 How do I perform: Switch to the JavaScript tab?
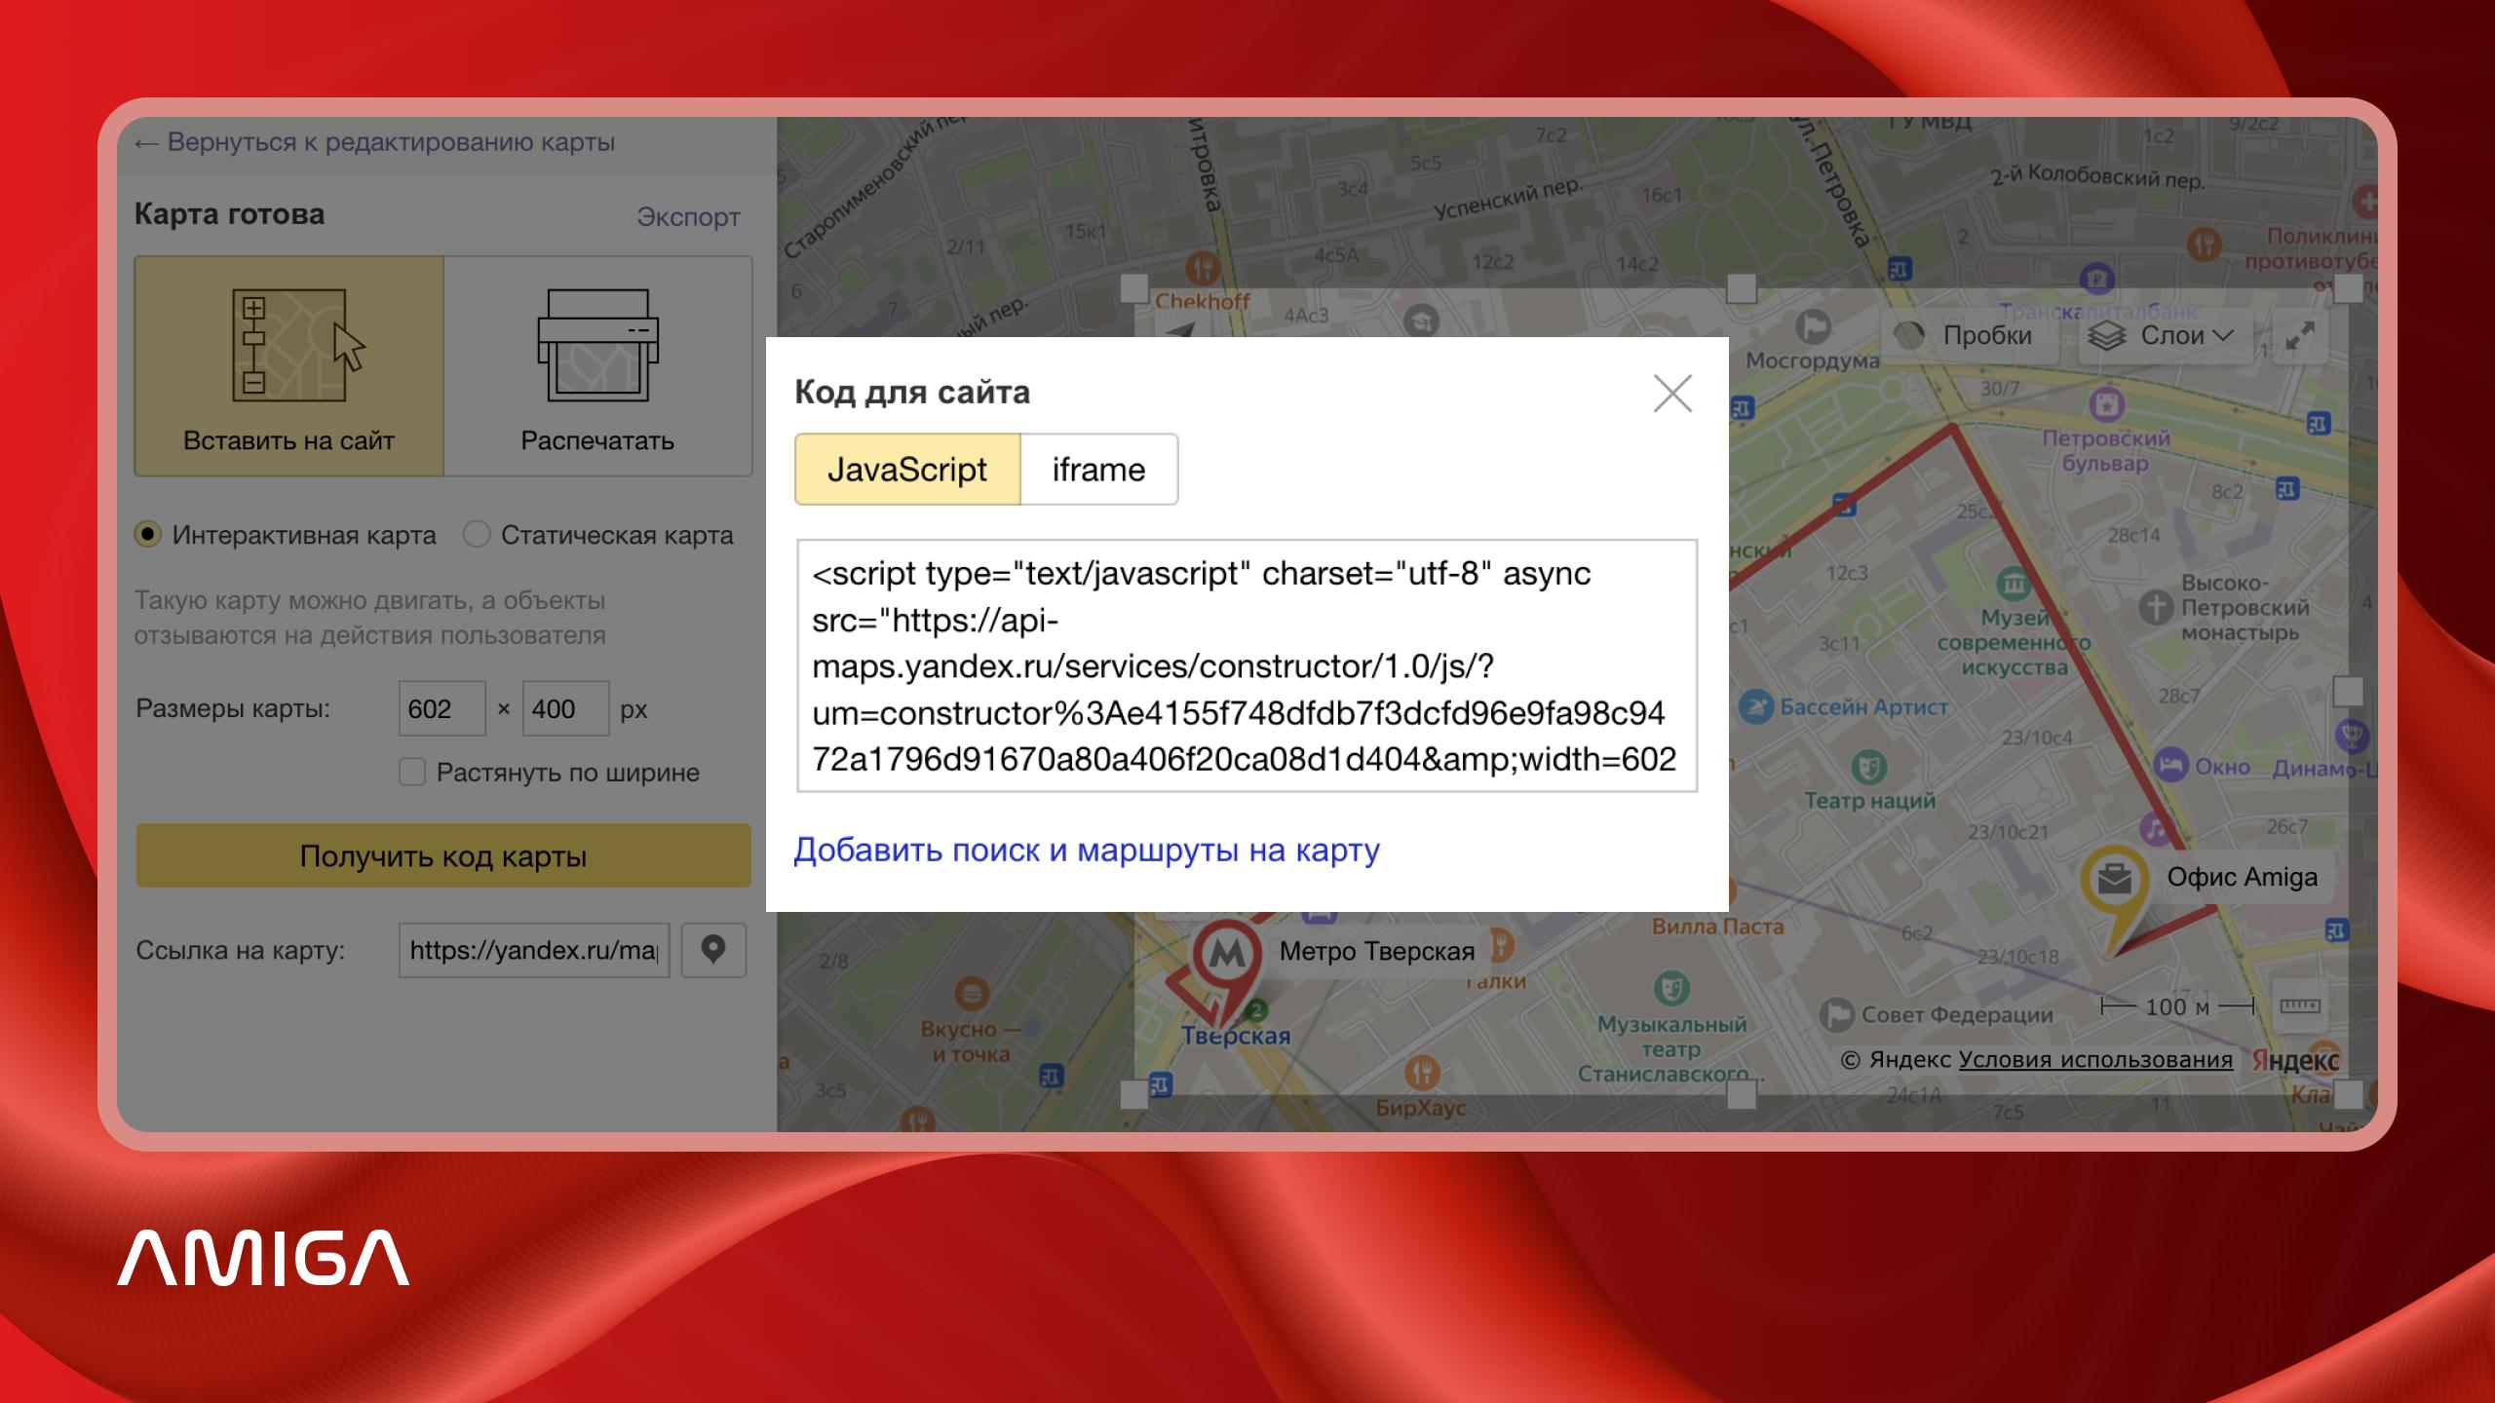point(907,470)
